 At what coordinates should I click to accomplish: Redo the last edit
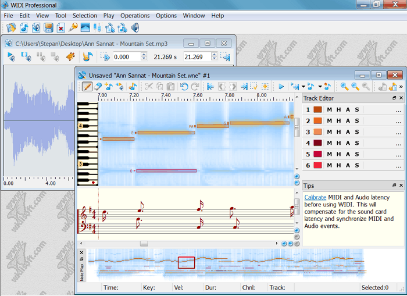pyautogui.click(x=195, y=87)
